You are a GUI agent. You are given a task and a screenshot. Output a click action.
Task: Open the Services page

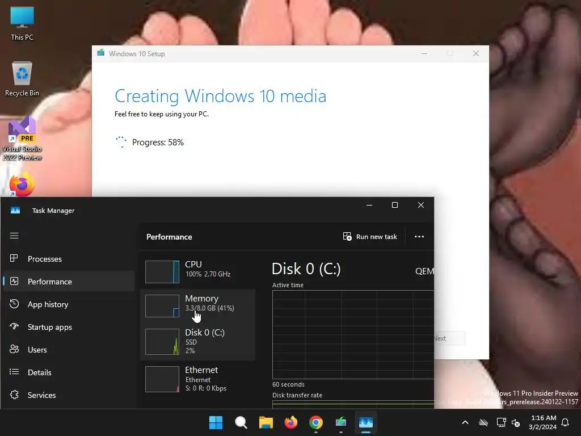click(x=68, y=395)
